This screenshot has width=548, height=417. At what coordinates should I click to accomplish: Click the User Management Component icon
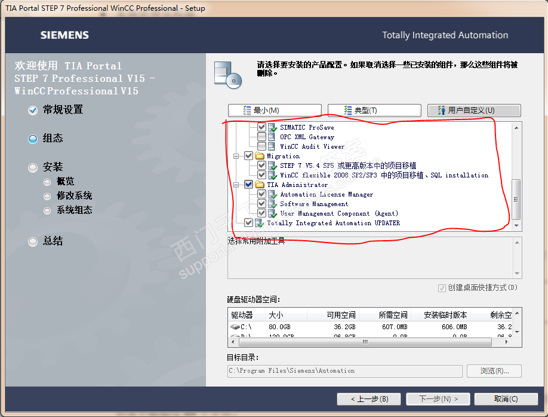pos(272,213)
